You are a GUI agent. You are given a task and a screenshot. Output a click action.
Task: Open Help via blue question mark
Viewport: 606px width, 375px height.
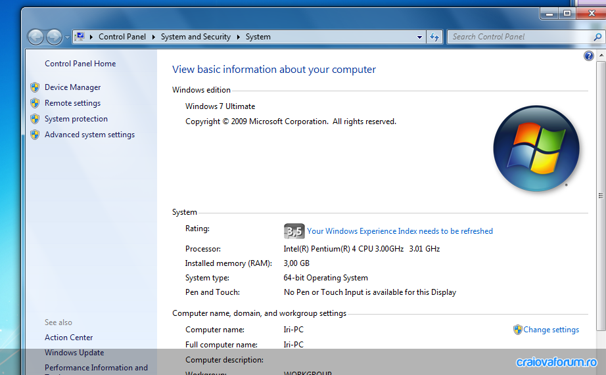(589, 56)
